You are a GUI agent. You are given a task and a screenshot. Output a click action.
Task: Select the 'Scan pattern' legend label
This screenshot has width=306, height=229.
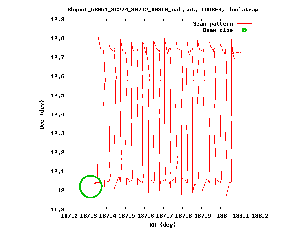[x=213, y=24]
